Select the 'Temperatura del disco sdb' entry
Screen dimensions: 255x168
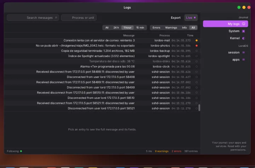coord(102,61)
